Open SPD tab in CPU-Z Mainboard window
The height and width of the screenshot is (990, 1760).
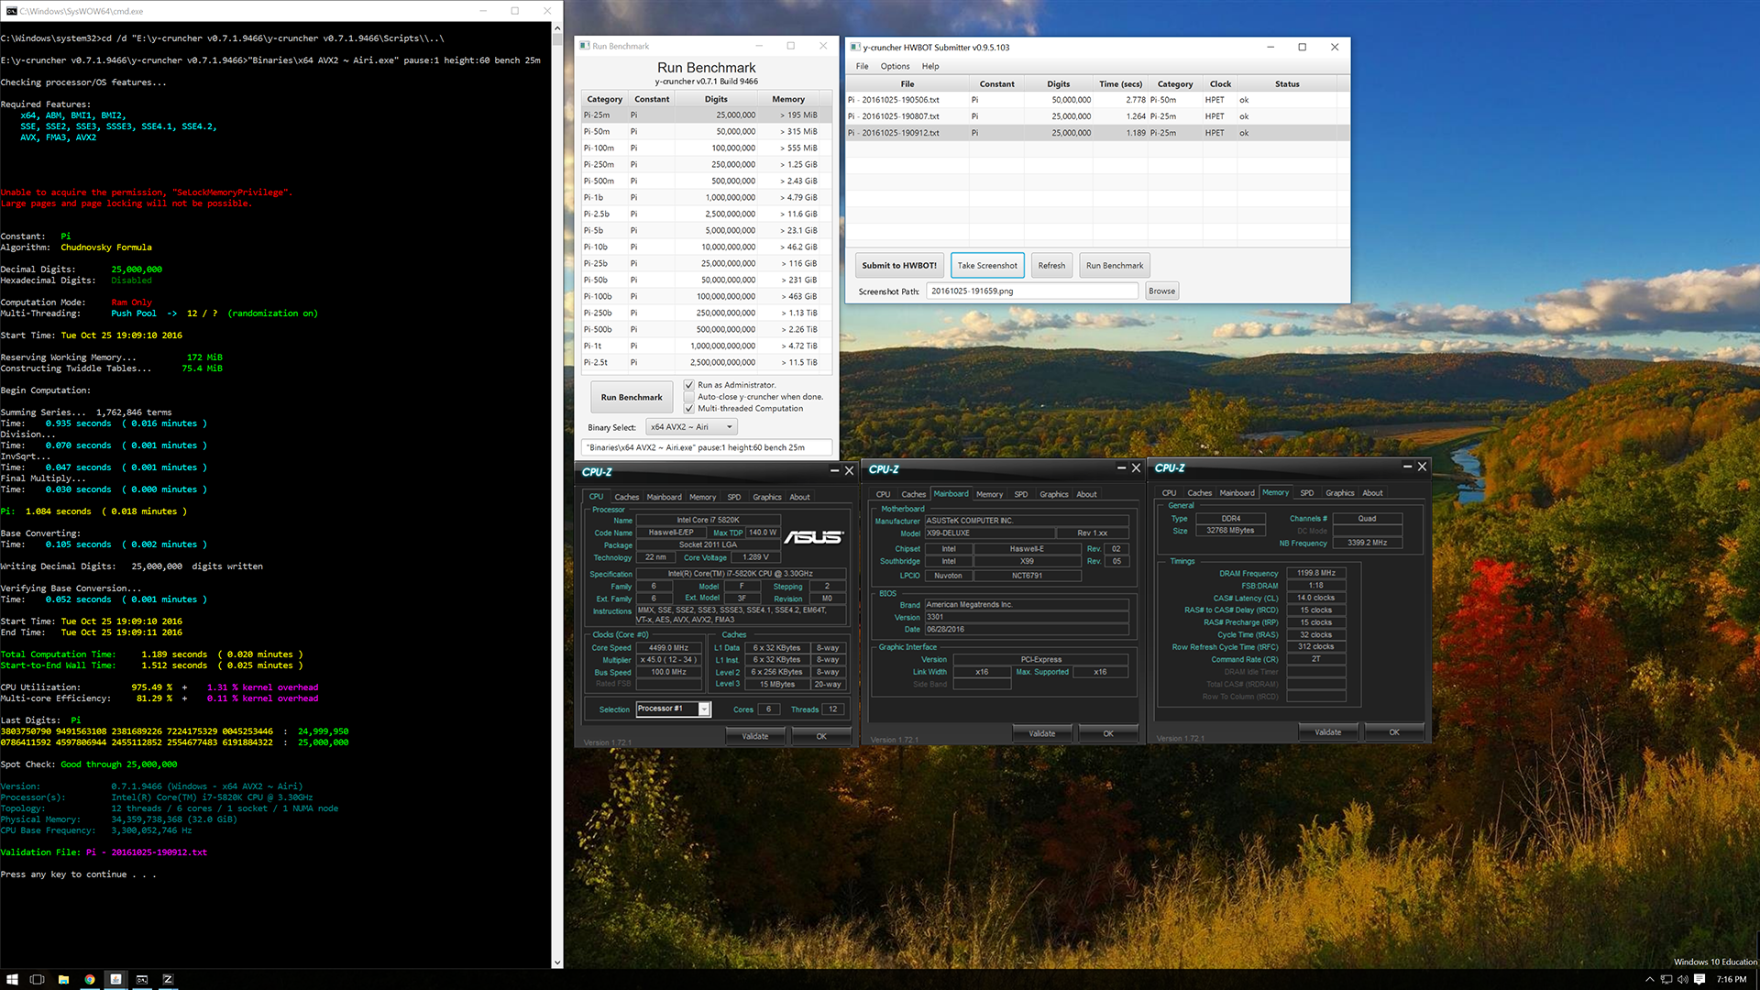1020,494
